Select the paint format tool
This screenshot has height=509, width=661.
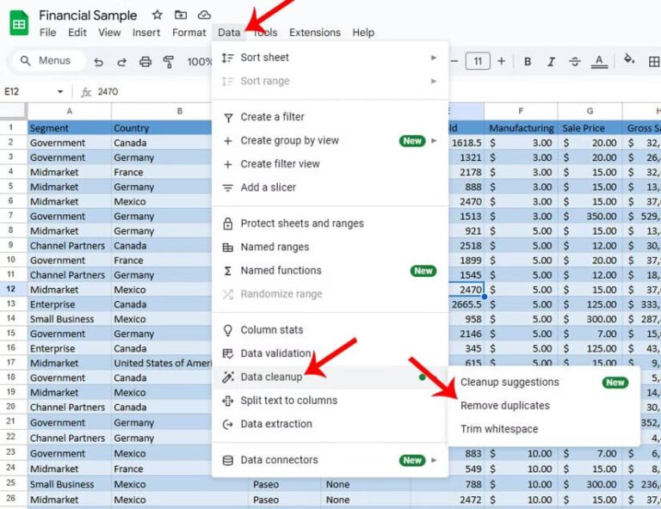tap(169, 62)
